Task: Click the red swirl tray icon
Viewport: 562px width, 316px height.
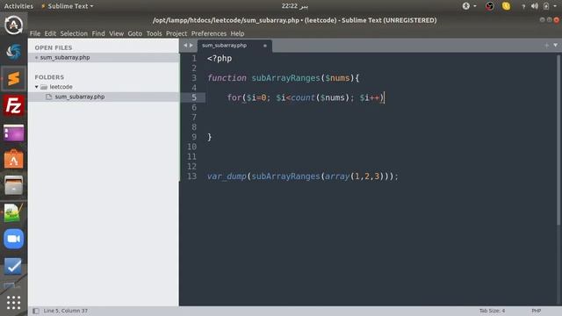Action: pos(490,6)
